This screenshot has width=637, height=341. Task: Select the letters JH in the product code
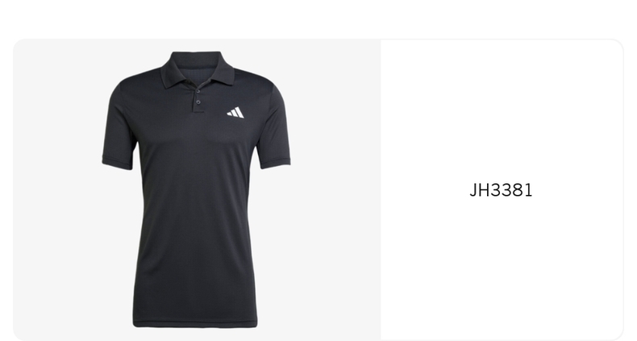tap(479, 190)
